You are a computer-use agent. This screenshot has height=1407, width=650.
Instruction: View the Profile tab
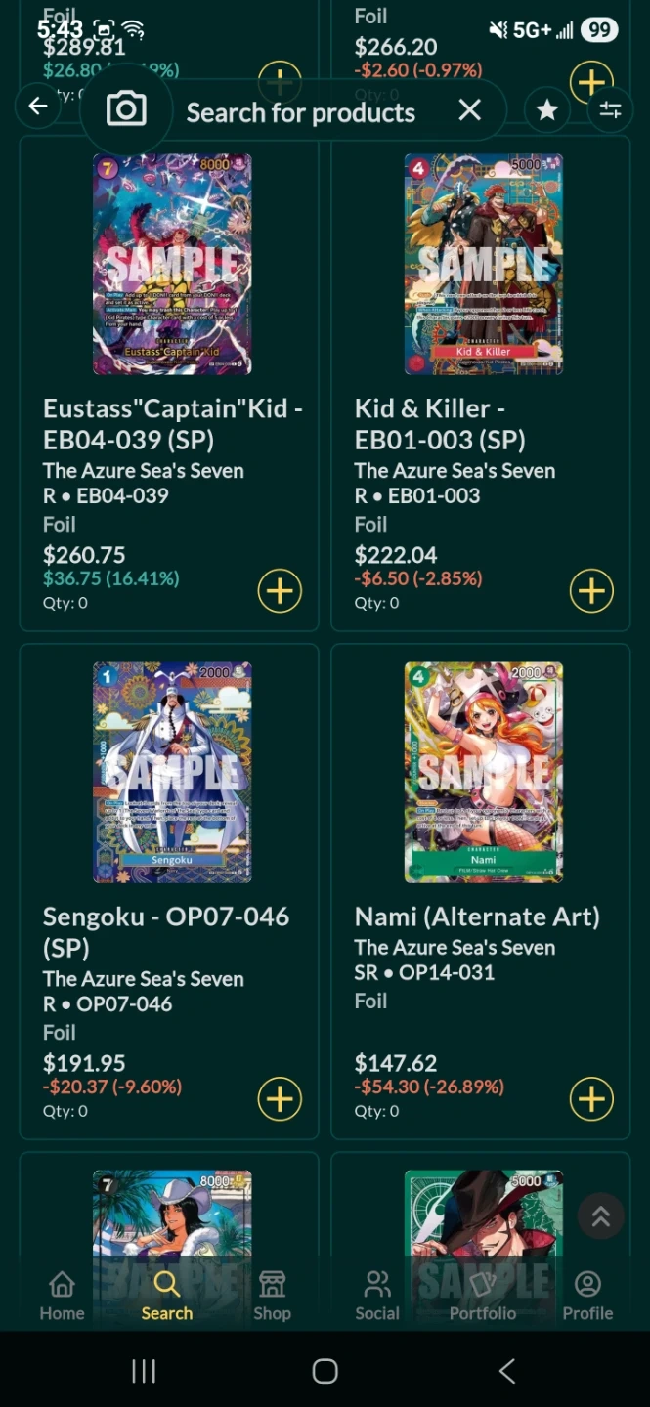pos(587,1296)
